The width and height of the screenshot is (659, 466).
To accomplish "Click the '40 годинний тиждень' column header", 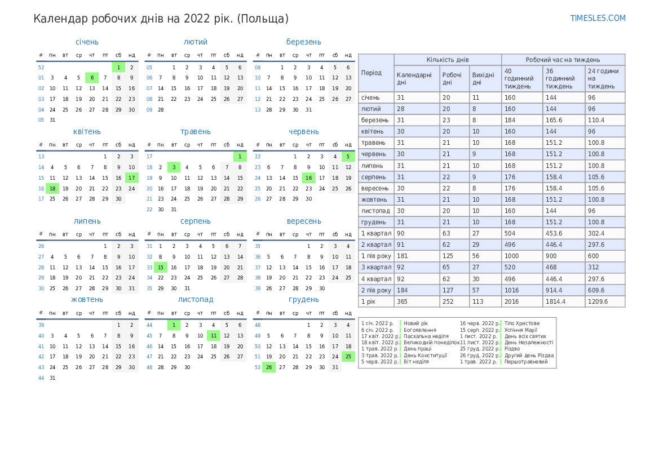I will click(521, 78).
